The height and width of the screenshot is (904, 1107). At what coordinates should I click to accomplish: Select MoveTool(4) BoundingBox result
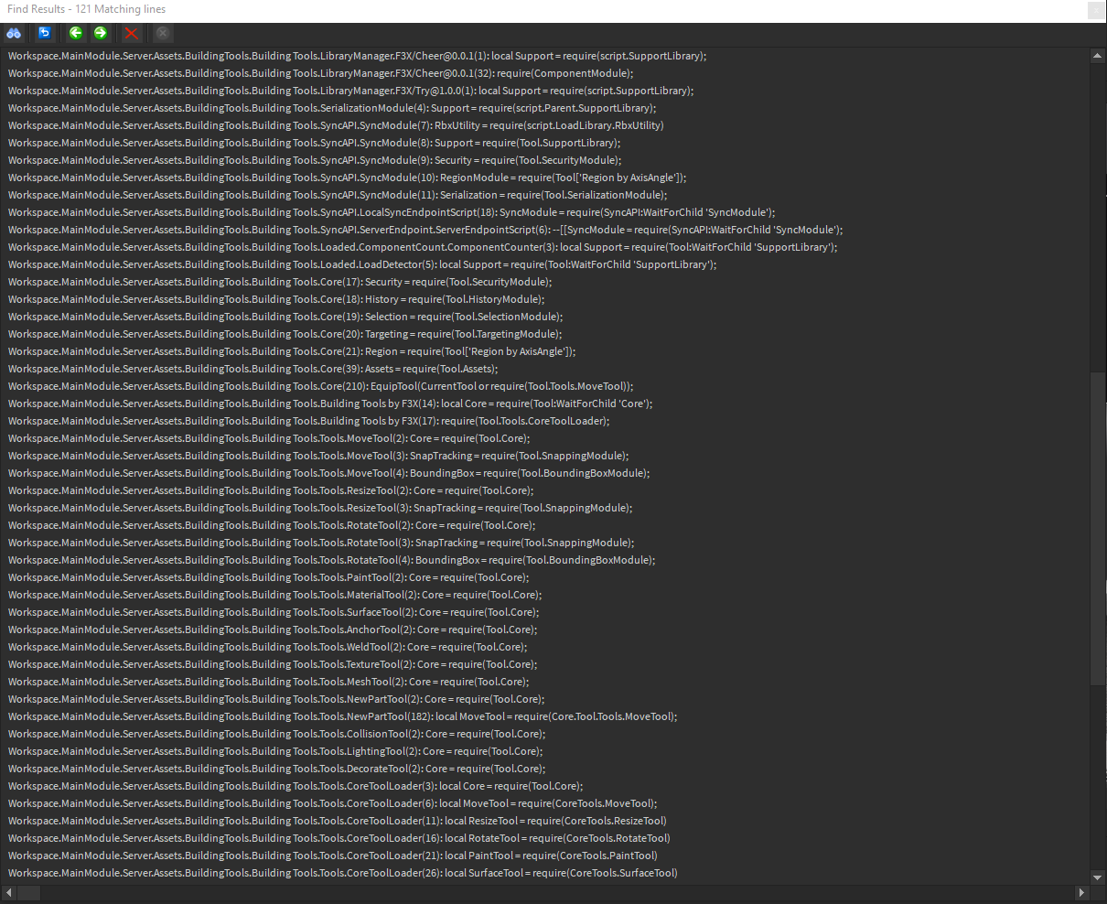[329, 473]
